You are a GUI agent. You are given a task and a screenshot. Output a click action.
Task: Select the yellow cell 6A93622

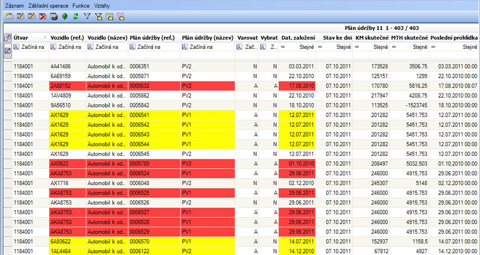coord(67,241)
